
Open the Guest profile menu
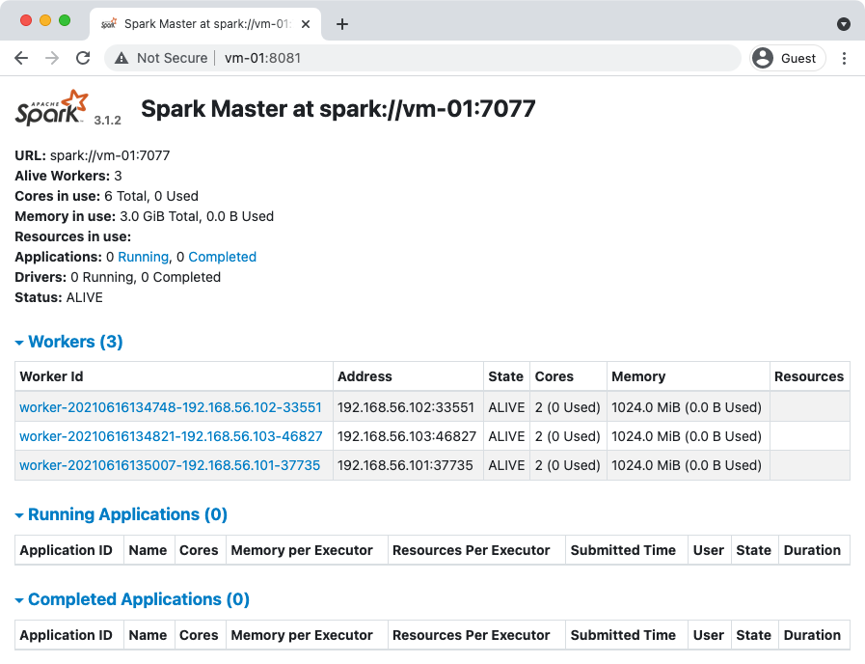tap(786, 58)
